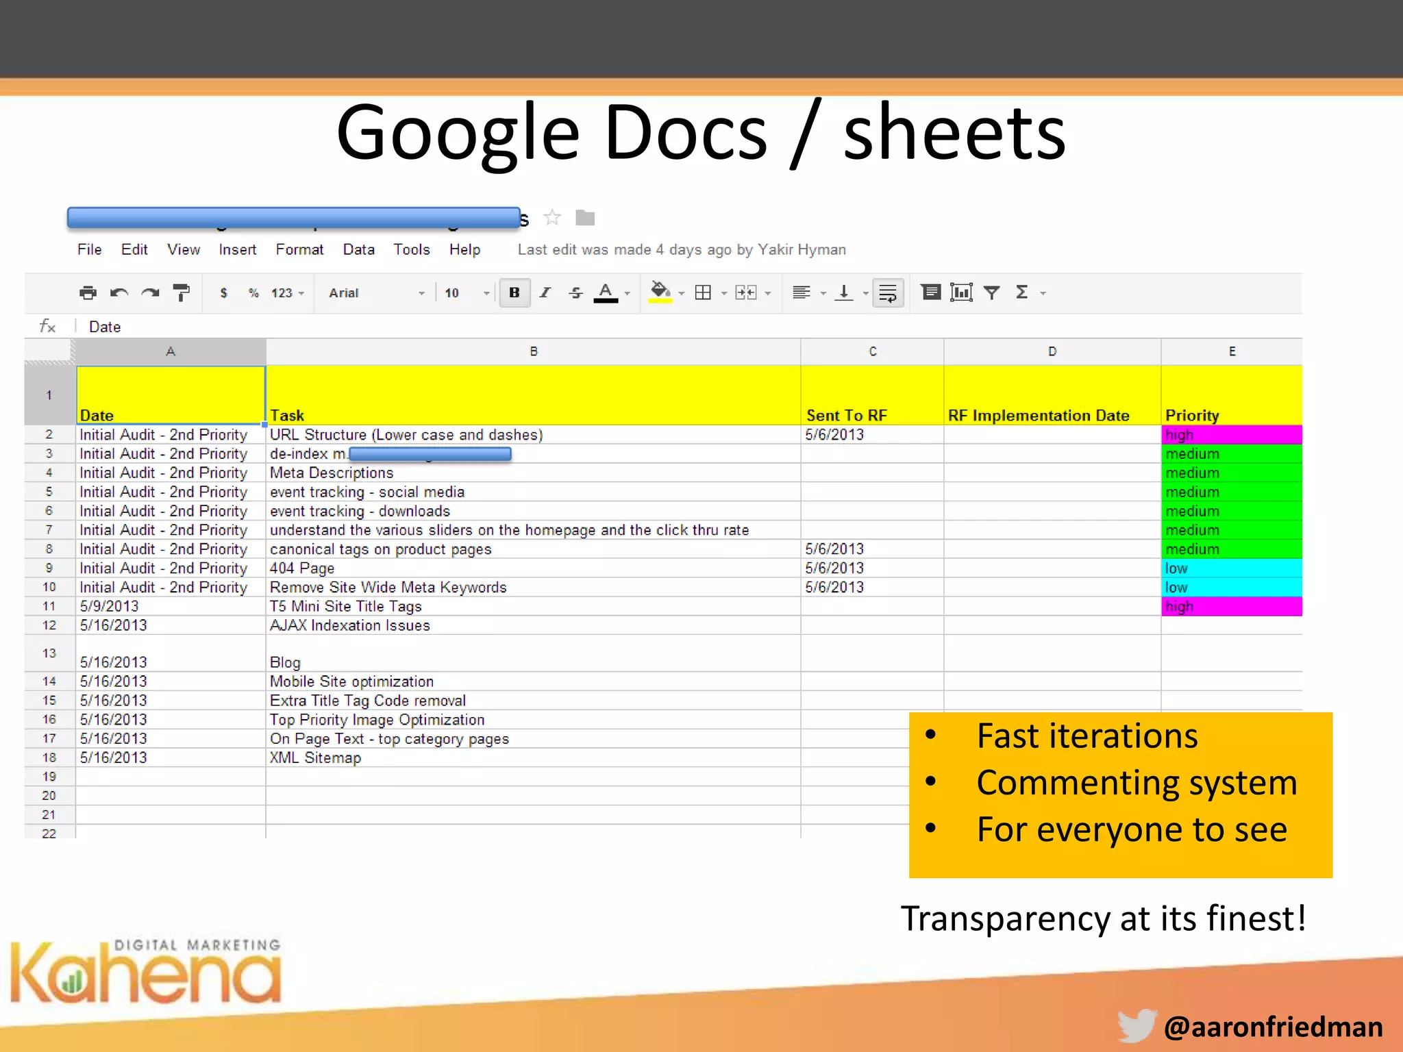The image size is (1403, 1052).
Task: Open the functions sigma icon
Action: click(x=1021, y=292)
